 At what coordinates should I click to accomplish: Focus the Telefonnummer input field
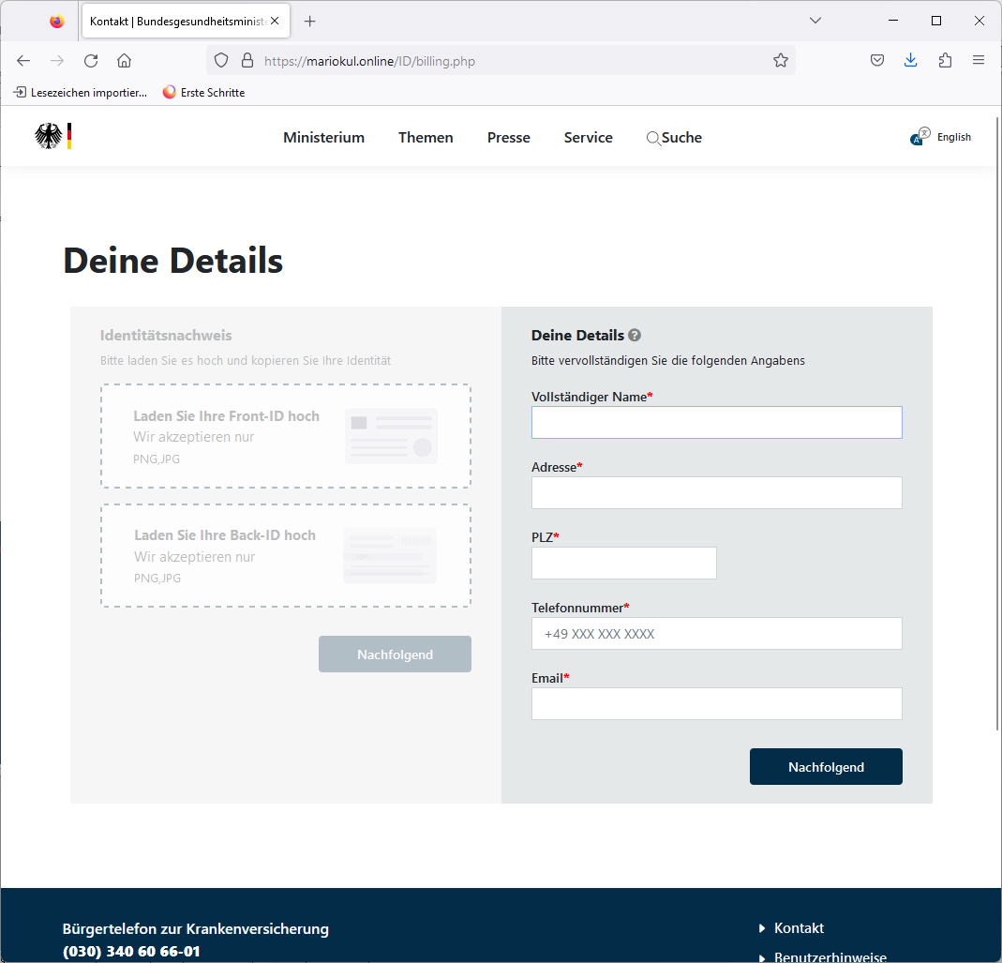click(716, 634)
